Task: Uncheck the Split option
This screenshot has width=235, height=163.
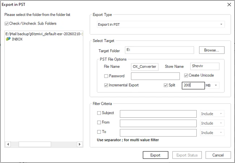Action: point(166,85)
